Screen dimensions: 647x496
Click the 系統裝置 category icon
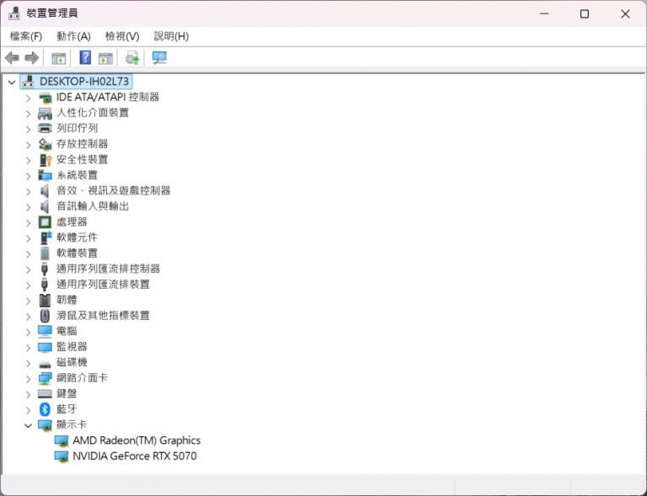coord(45,175)
